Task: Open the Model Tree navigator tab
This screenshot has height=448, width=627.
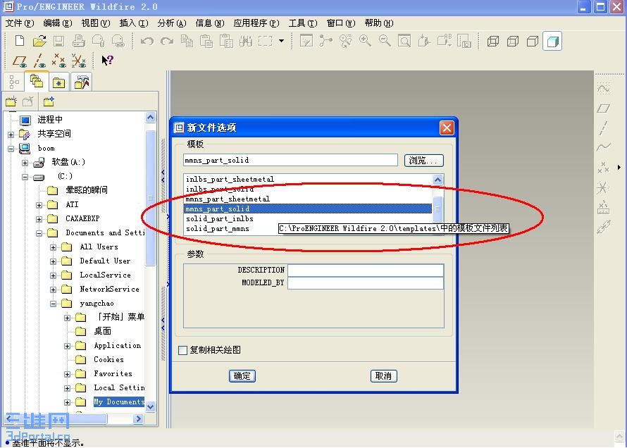Action: point(14,82)
